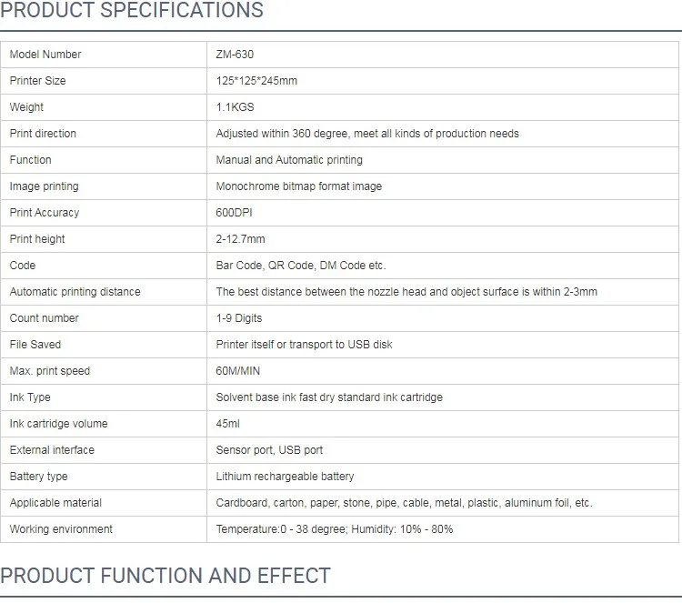Click the PRODUCT FUNCTION AND EFFECT heading

165,576
